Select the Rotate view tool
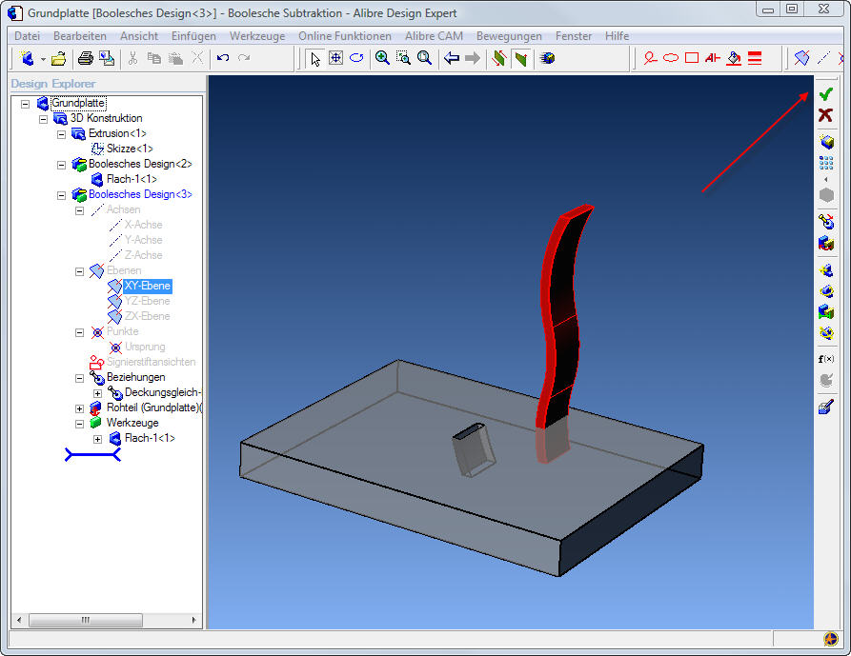 (x=356, y=58)
